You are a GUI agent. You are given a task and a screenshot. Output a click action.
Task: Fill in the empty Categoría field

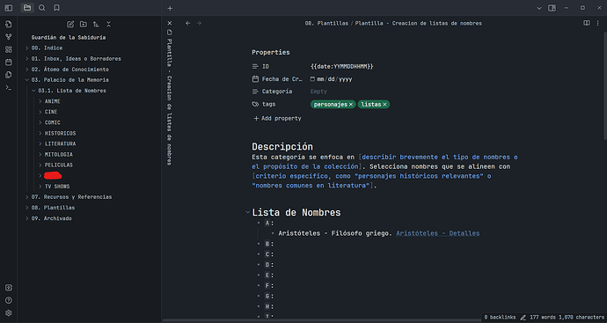(318, 92)
